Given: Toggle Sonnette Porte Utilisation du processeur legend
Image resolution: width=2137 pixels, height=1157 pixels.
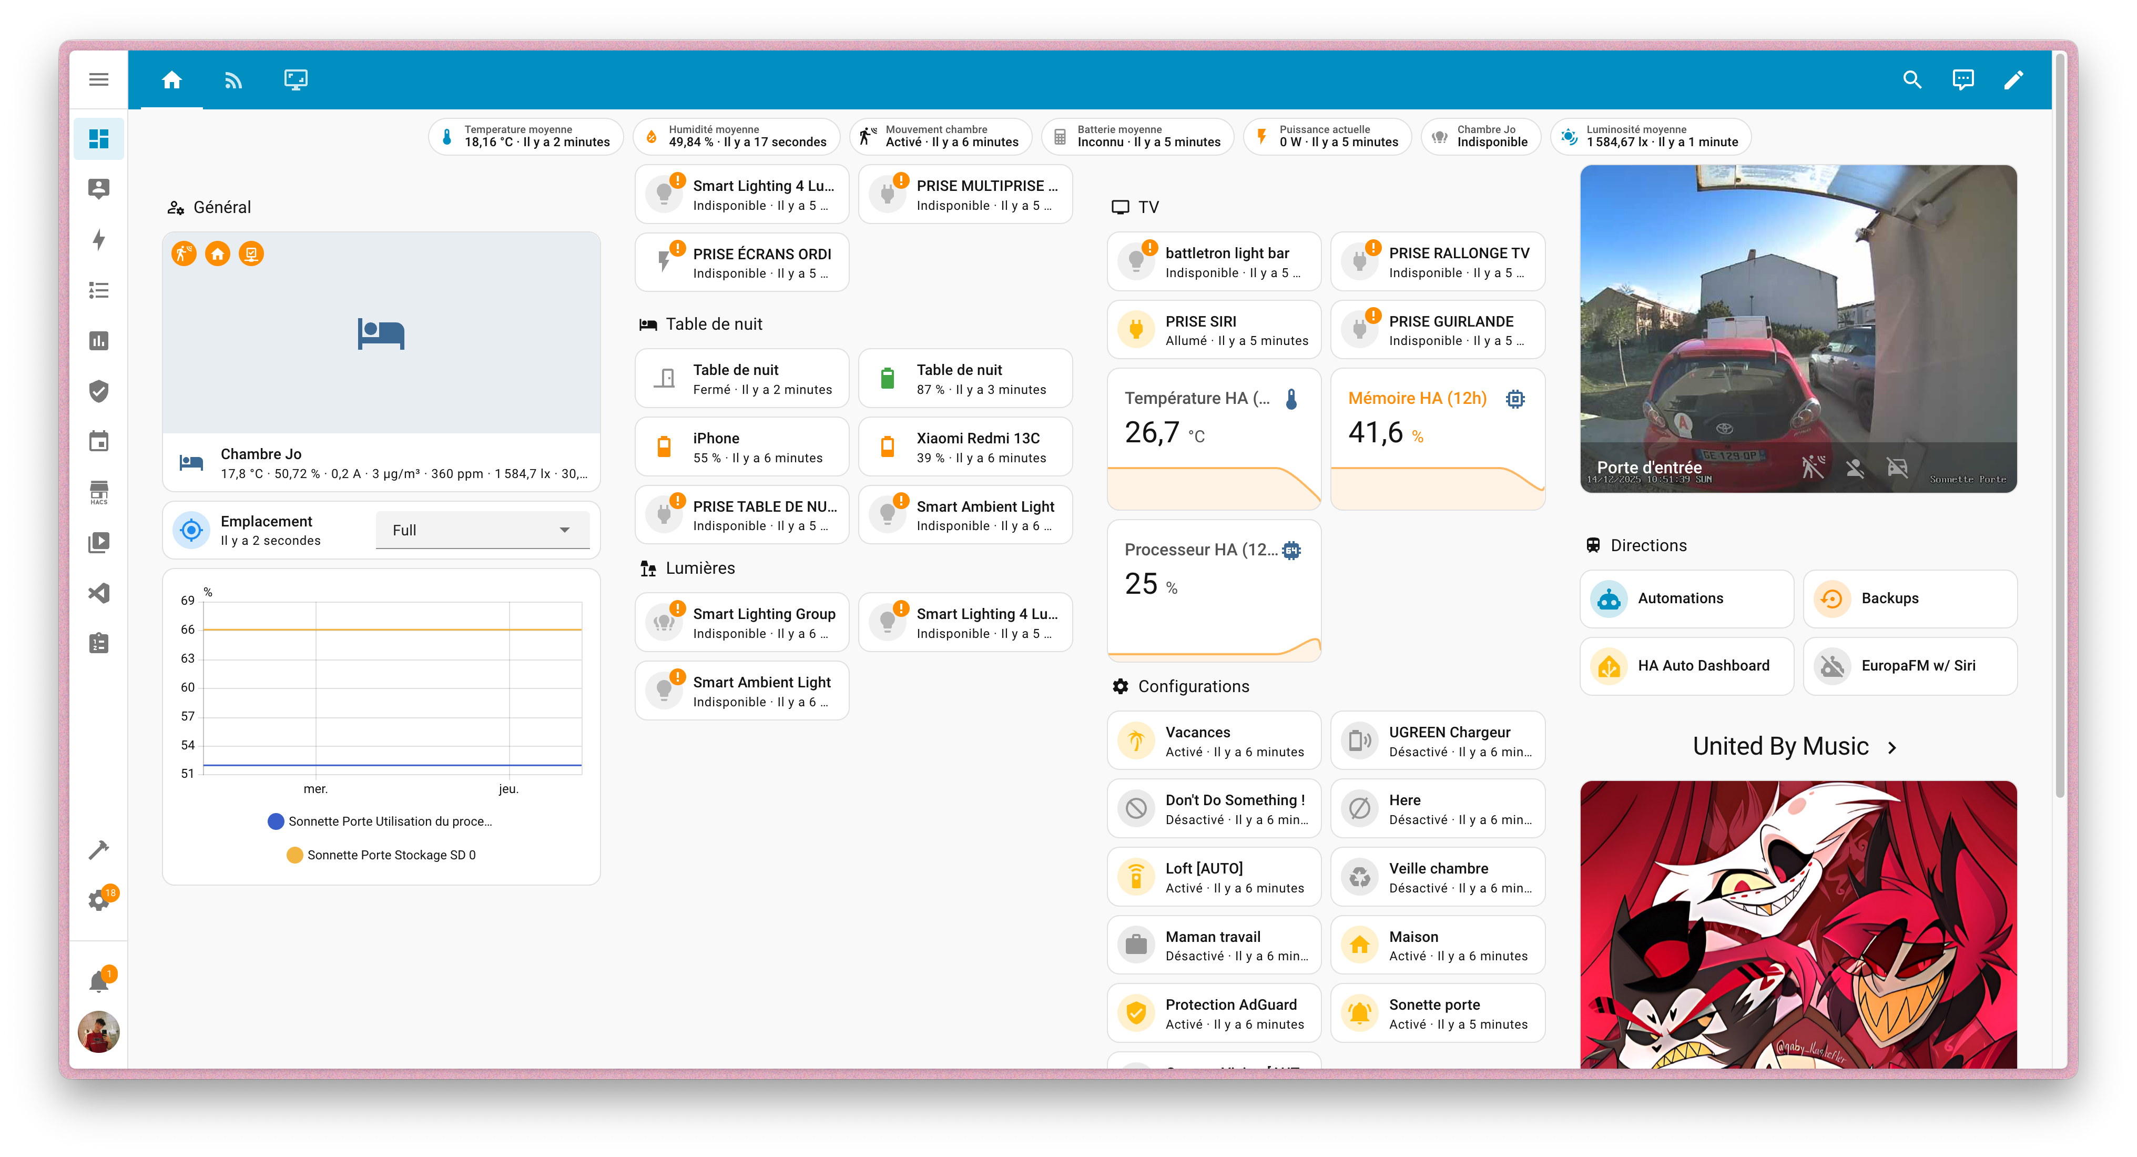Looking at the screenshot, I should tap(381, 821).
